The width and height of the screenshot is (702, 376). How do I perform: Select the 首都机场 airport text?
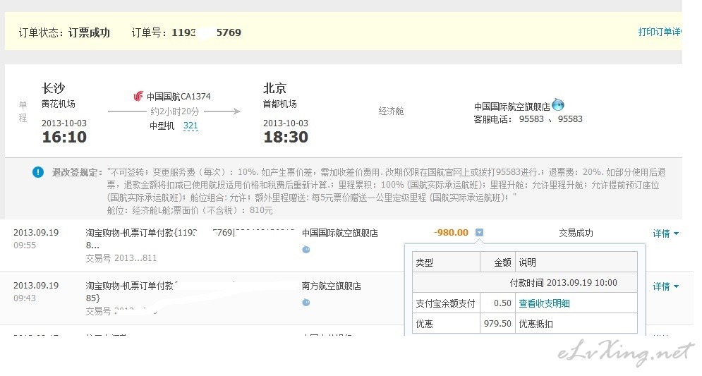[x=280, y=104]
